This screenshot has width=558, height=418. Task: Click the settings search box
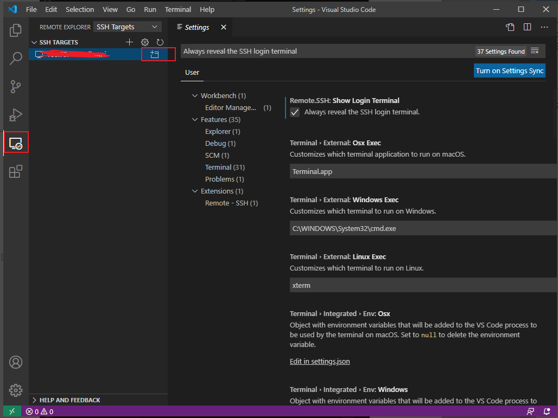tap(327, 51)
